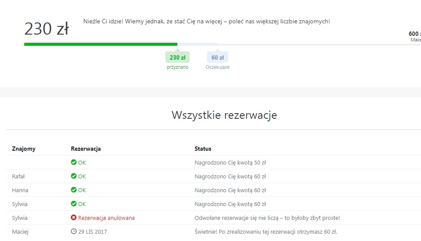
Task: Click the 'Oczekujące' label under 60 zł
Action: 218,67
